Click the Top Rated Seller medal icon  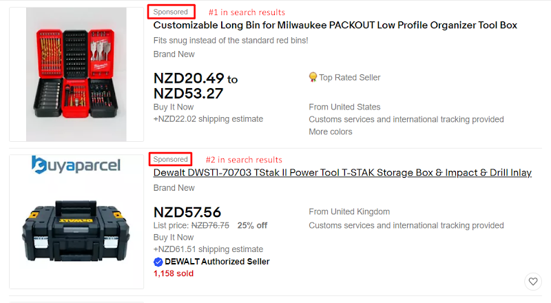coord(313,77)
